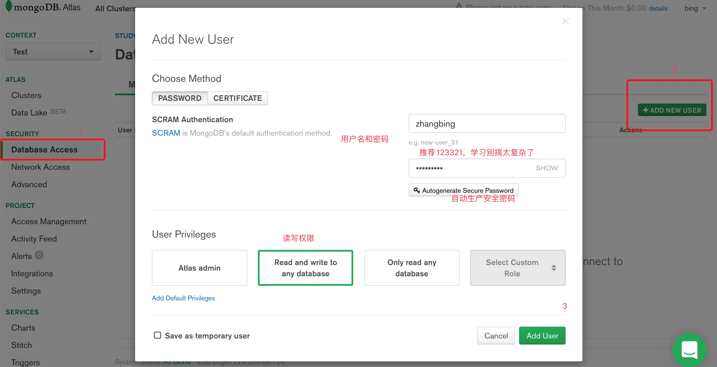
Task: Click the MongoDB Atlas leaf logo
Action: [x=9, y=6]
